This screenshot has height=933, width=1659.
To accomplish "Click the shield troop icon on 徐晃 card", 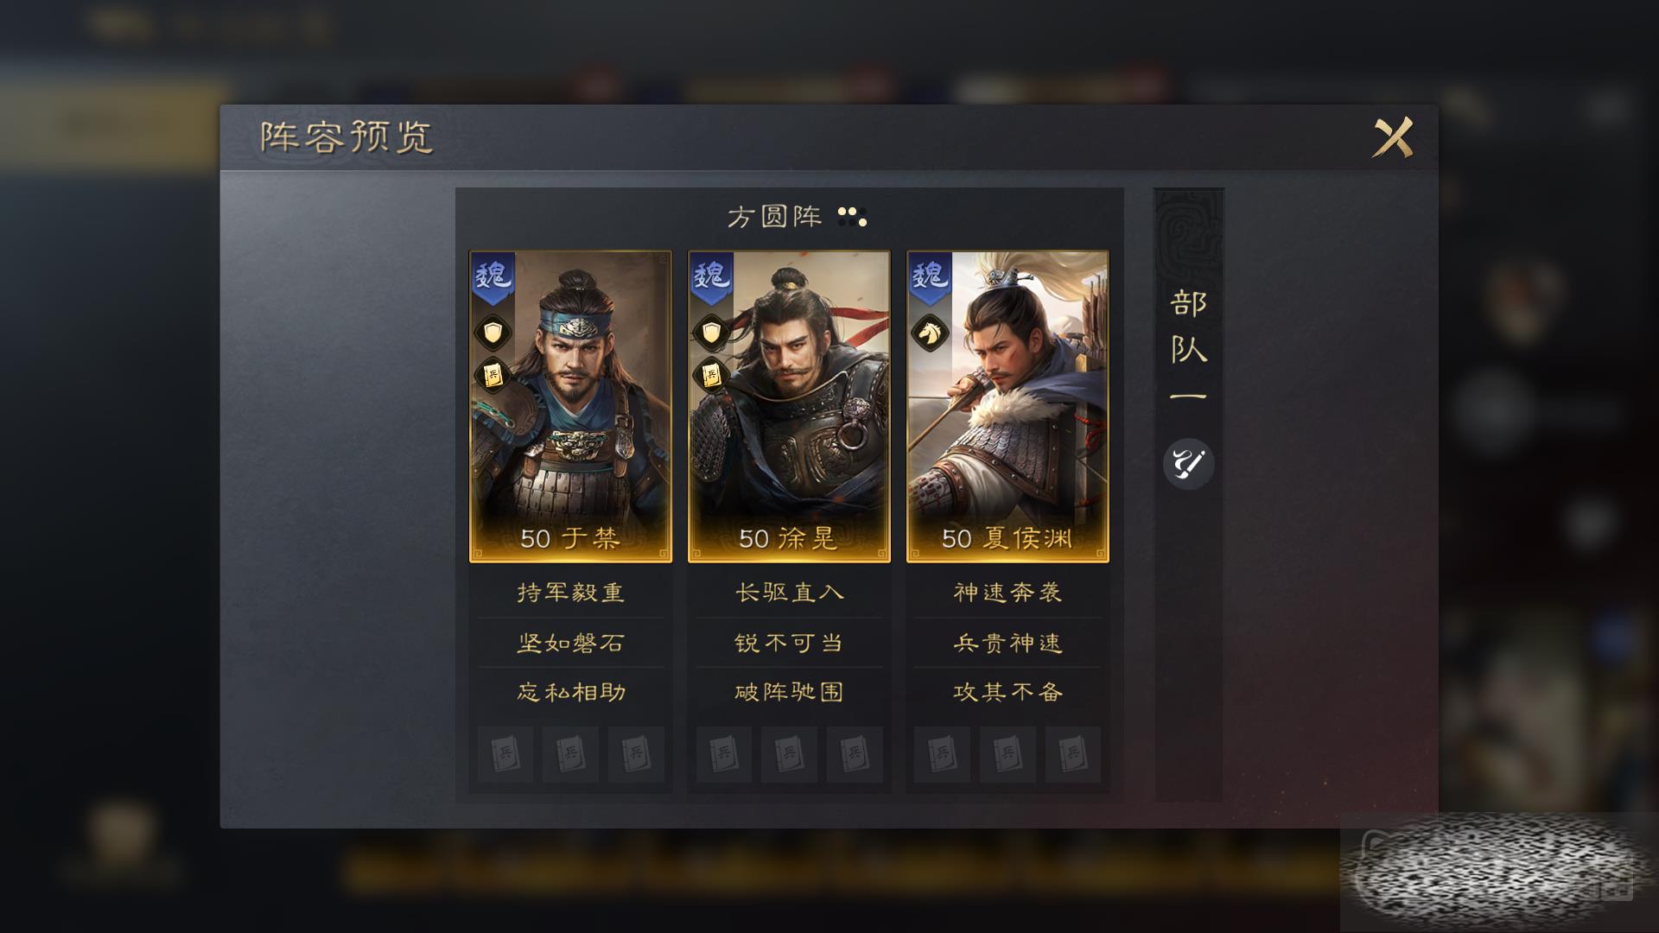I will click(711, 333).
